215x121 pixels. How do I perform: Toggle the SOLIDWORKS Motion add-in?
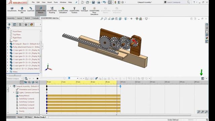point(41,10)
